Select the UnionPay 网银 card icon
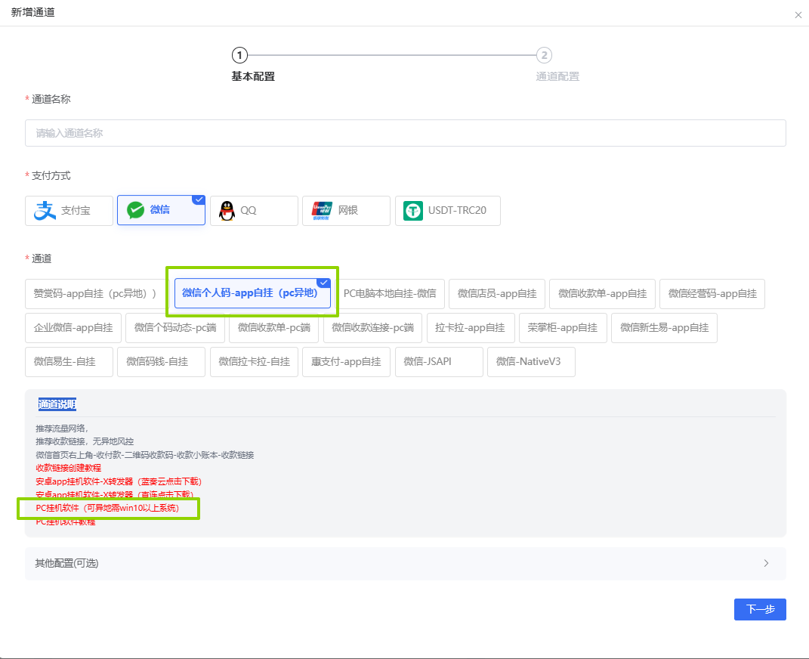This screenshot has height=659, width=809. [322, 211]
